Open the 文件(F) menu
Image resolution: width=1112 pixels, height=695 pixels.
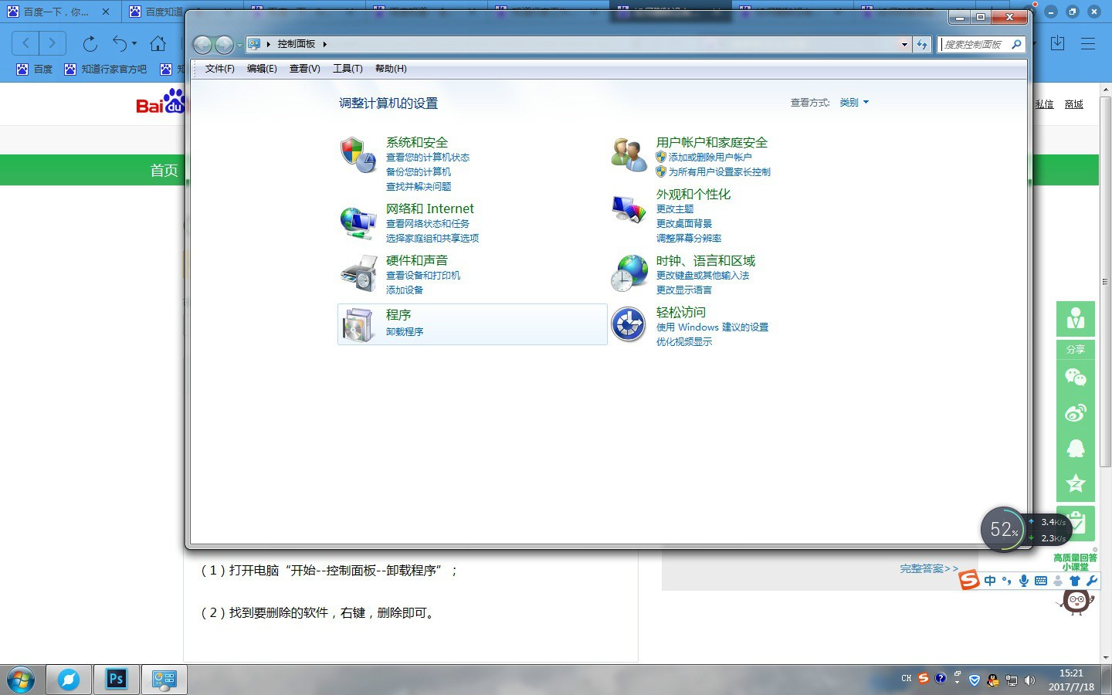click(x=220, y=69)
